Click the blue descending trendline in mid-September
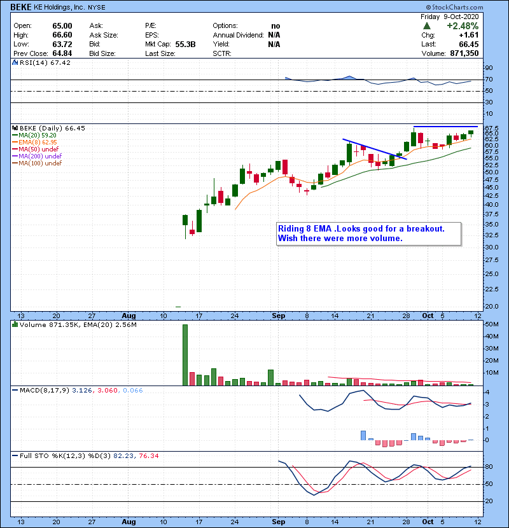509x528 pixels. [375, 149]
